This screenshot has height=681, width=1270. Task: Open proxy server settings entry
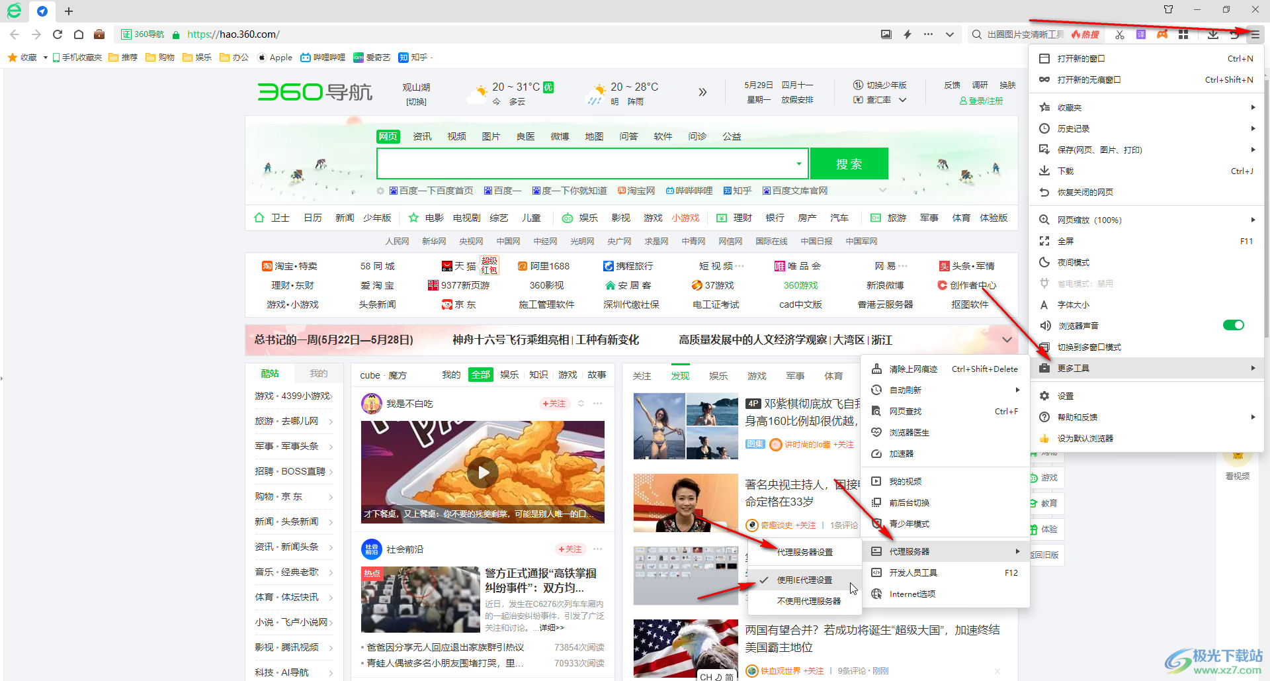(804, 552)
